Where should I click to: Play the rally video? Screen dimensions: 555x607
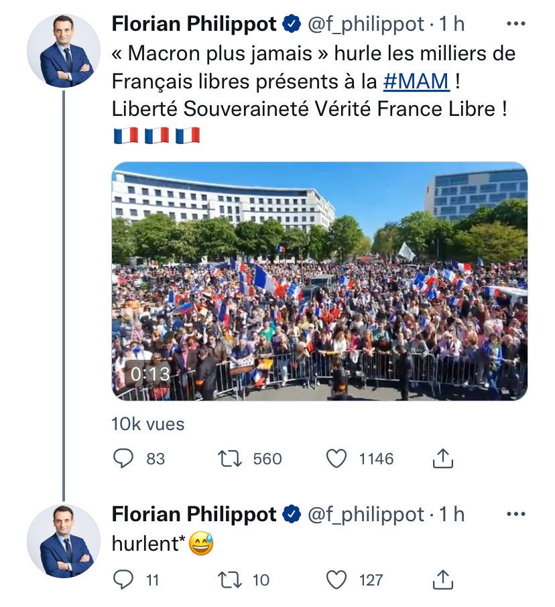[x=319, y=281]
